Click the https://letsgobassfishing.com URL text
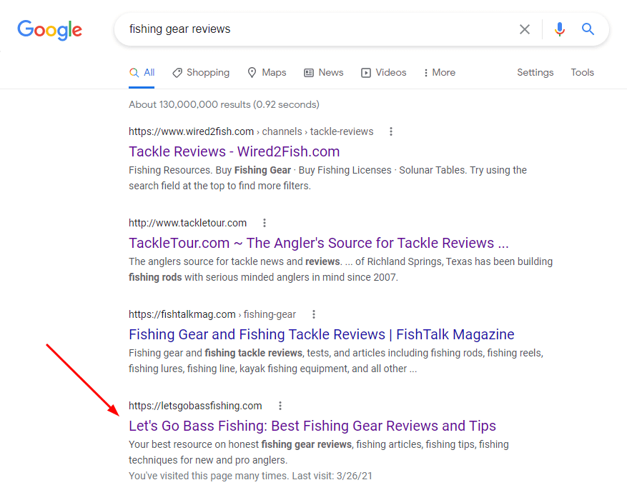This screenshot has height=490, width=627. (x=195, y=406)
